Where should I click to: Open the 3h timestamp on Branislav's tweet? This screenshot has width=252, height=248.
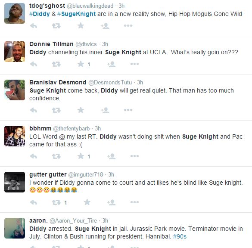point(140,82)
